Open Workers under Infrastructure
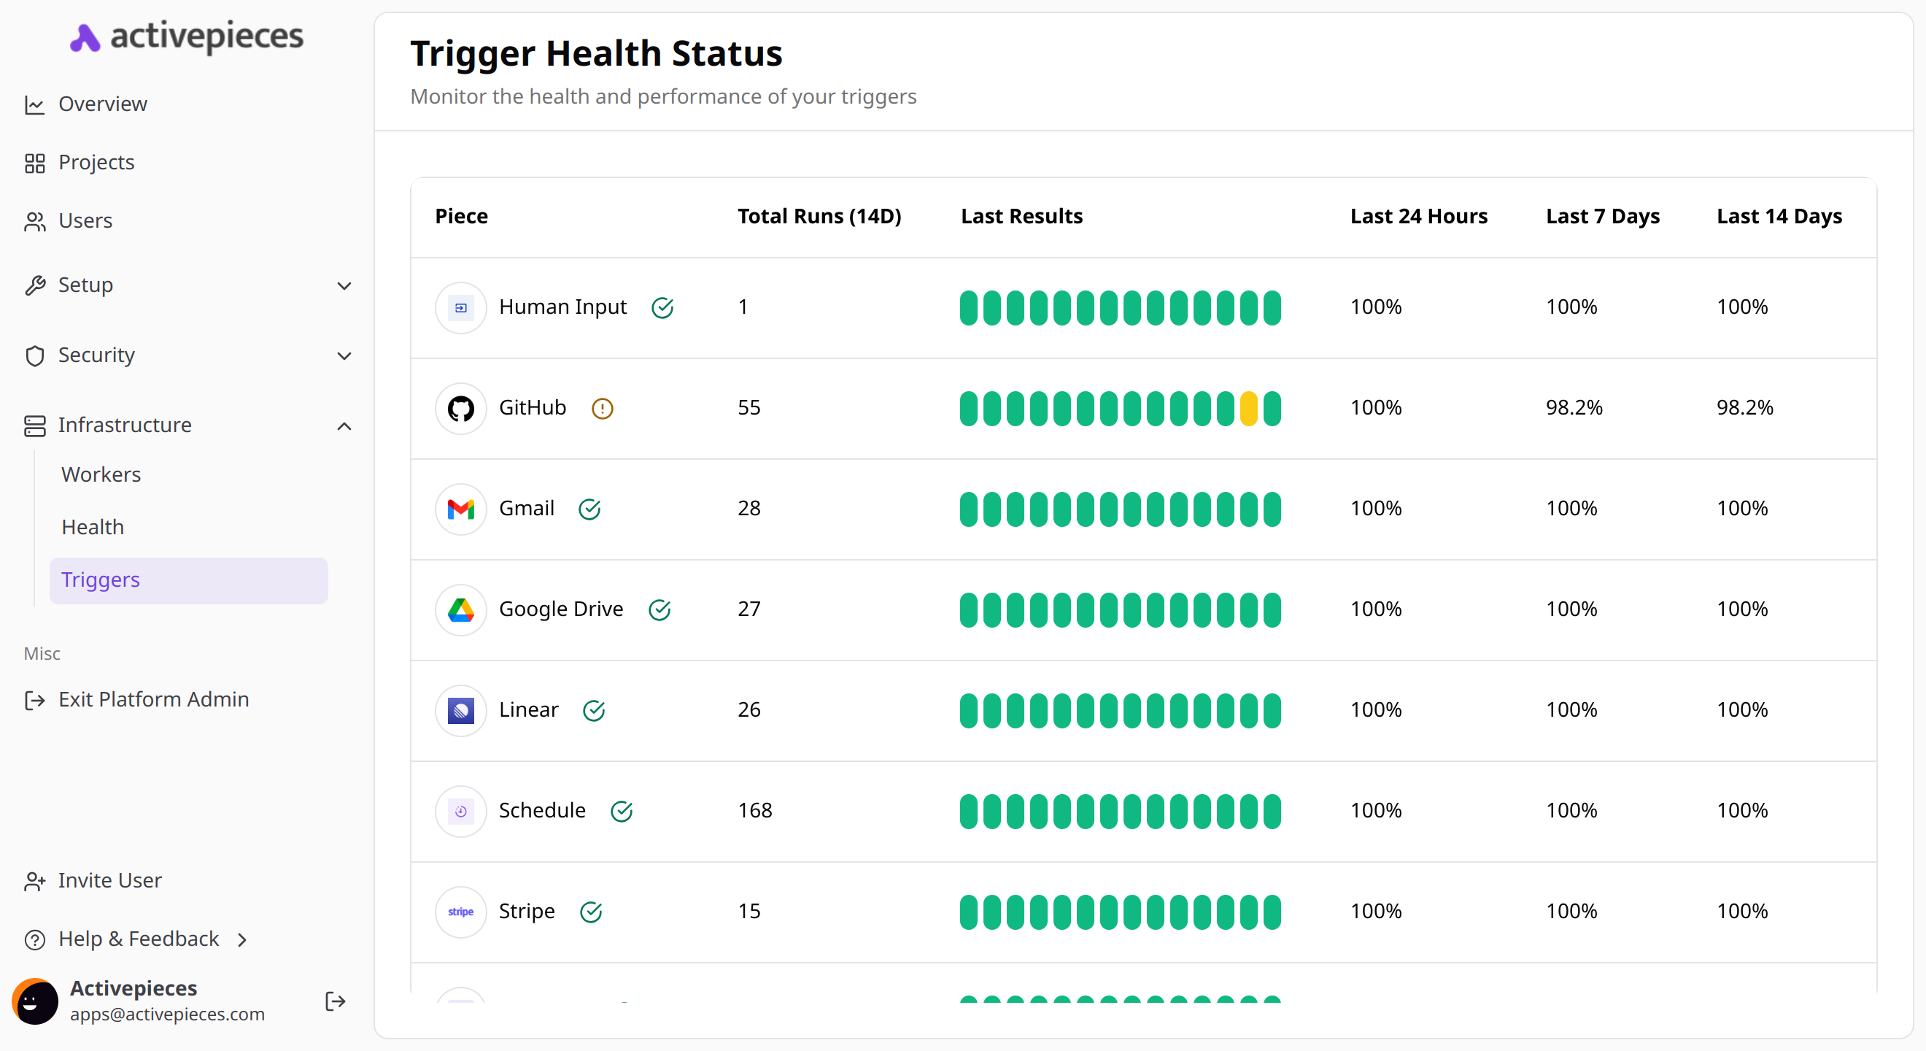 [x=101, y=475]
